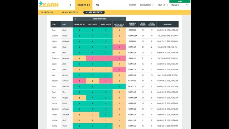229x129 pixels.
Task: Select student first name Jeremy
Action: click(54, 126)
